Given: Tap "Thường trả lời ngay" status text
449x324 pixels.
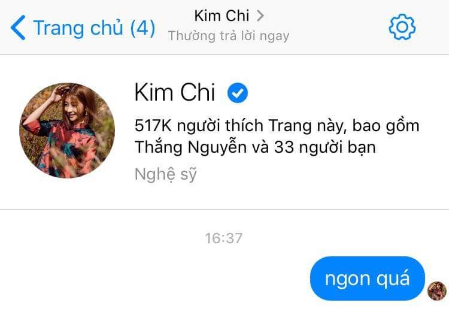Looking at the screenshot, I should click(x=229, y=36).
